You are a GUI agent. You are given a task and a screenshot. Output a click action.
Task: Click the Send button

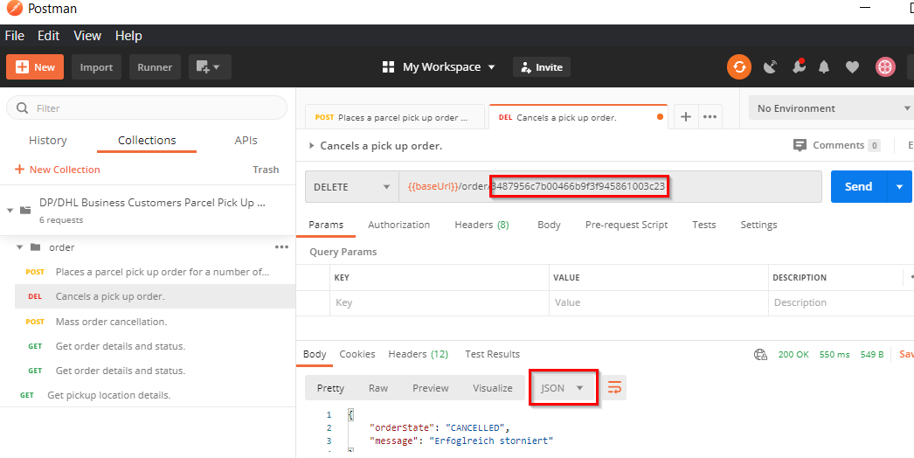pos(858,186)
